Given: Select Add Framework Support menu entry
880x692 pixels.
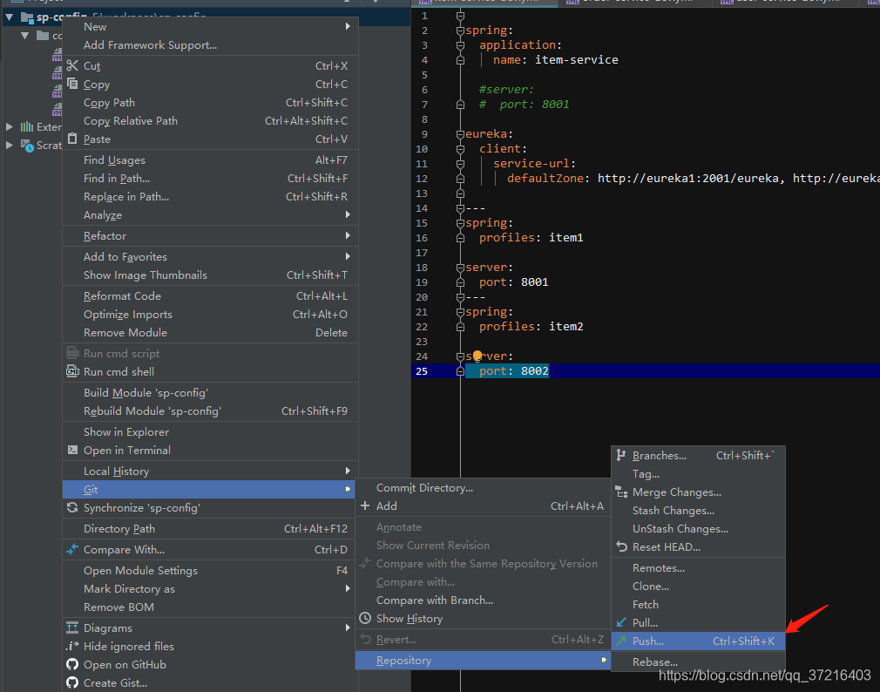Looking at the screenshot, I should pyautogui.click(x=210, y=45).
